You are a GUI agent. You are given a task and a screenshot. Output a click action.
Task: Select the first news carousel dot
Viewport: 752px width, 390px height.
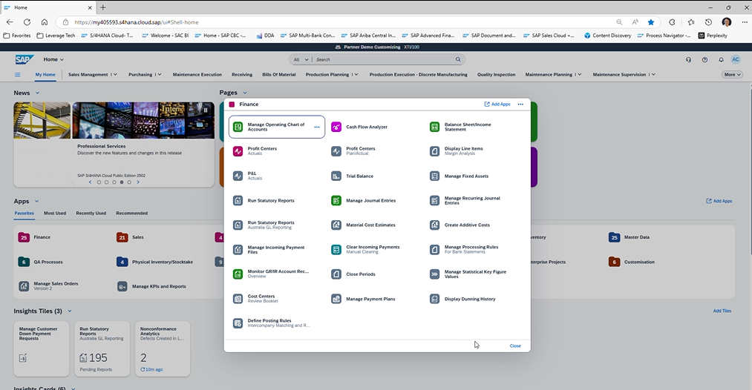[x=99, y=182]
